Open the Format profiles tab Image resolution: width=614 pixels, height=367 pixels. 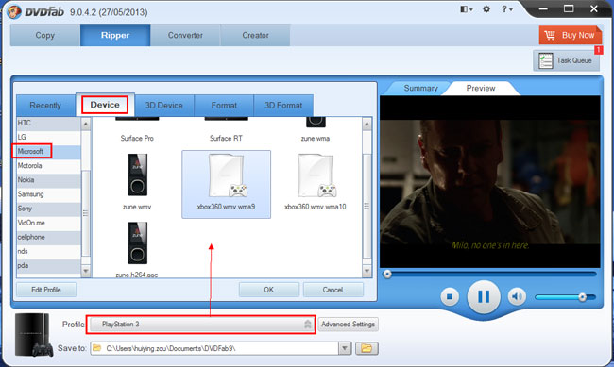pos(224,106)
